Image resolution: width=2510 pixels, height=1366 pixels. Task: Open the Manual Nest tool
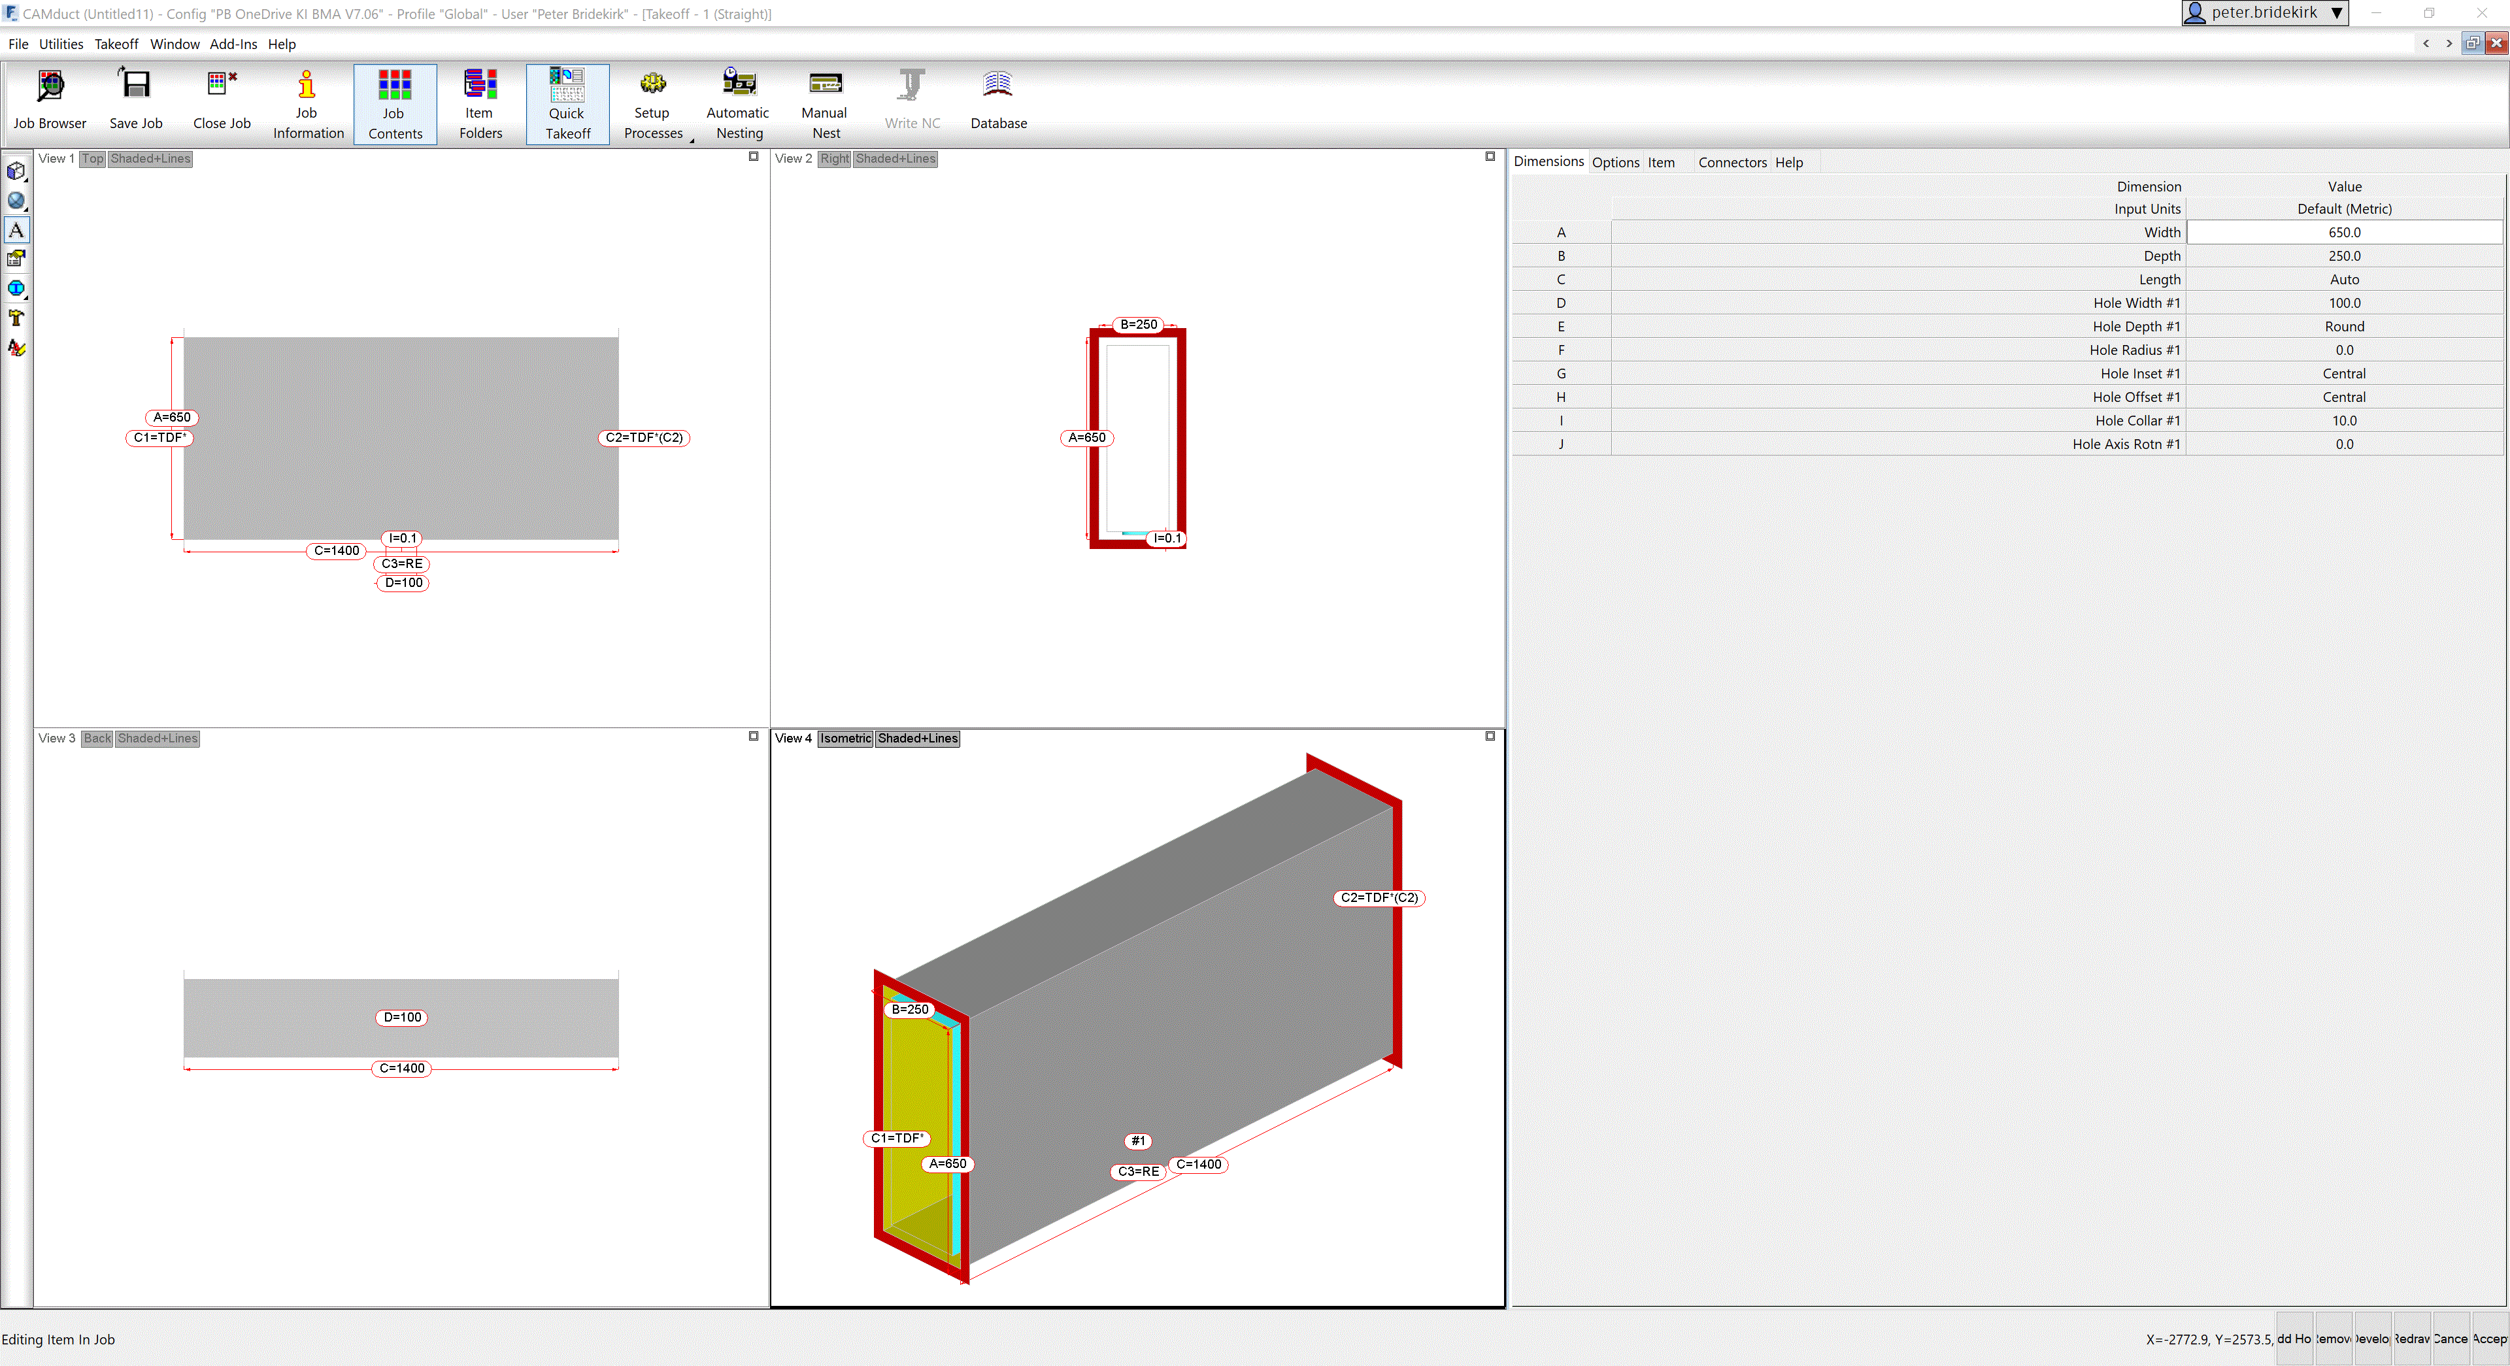tap(824, 97)
